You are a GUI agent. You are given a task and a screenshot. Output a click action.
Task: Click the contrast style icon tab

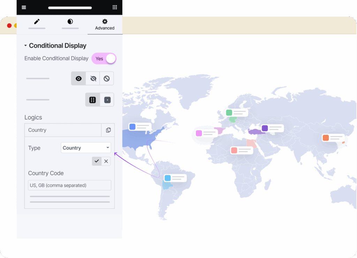(70, 22)
